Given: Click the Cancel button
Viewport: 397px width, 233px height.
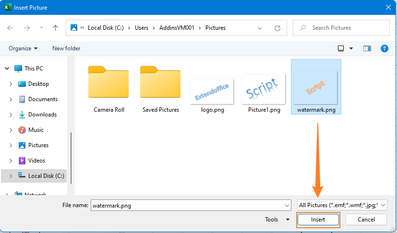Looking at the screenshot, I should [366, 220].
